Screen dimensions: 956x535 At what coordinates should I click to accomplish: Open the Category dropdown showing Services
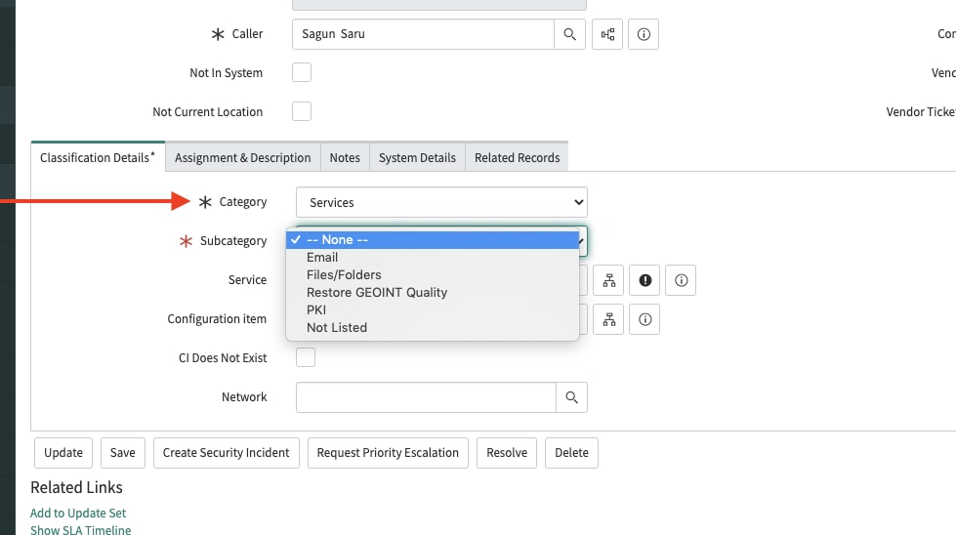pos(441,202)
